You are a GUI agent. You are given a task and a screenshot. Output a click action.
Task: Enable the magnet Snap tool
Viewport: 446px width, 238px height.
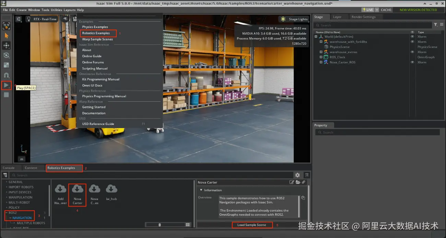(6, 75)
